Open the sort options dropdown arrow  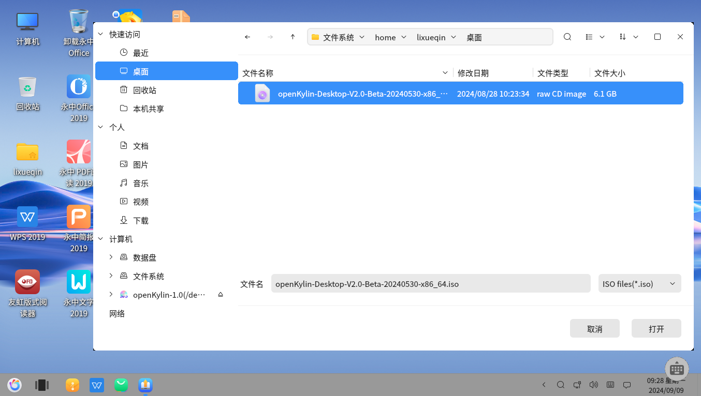coord(636,37)
